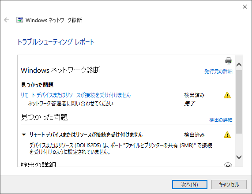The height and width of the screenshot is (194, 252).
Task: Click the 完了 status text
Action: (190, 104)
